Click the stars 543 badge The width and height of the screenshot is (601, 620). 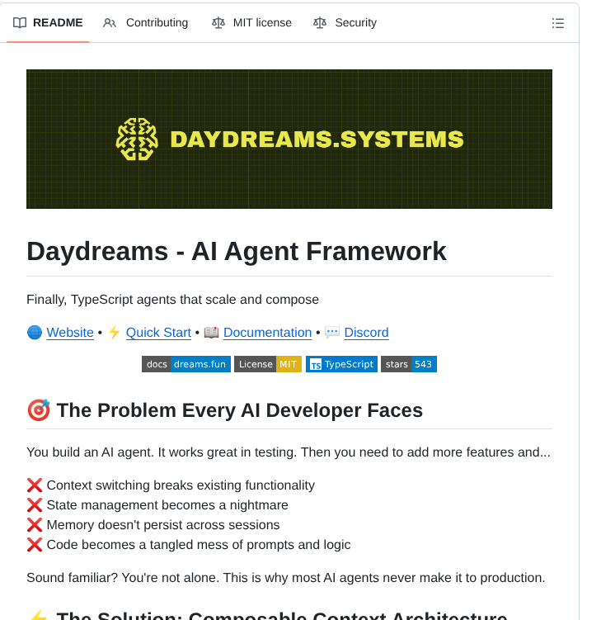(409, 364)
